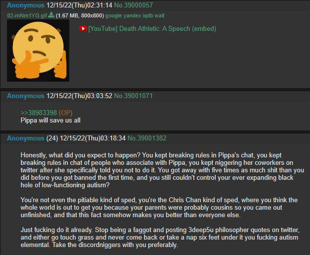Viewport: 310px width, 255px height.
Task: Click Anonymous name on the 03:03:52 post
Action: pos(26,96)
